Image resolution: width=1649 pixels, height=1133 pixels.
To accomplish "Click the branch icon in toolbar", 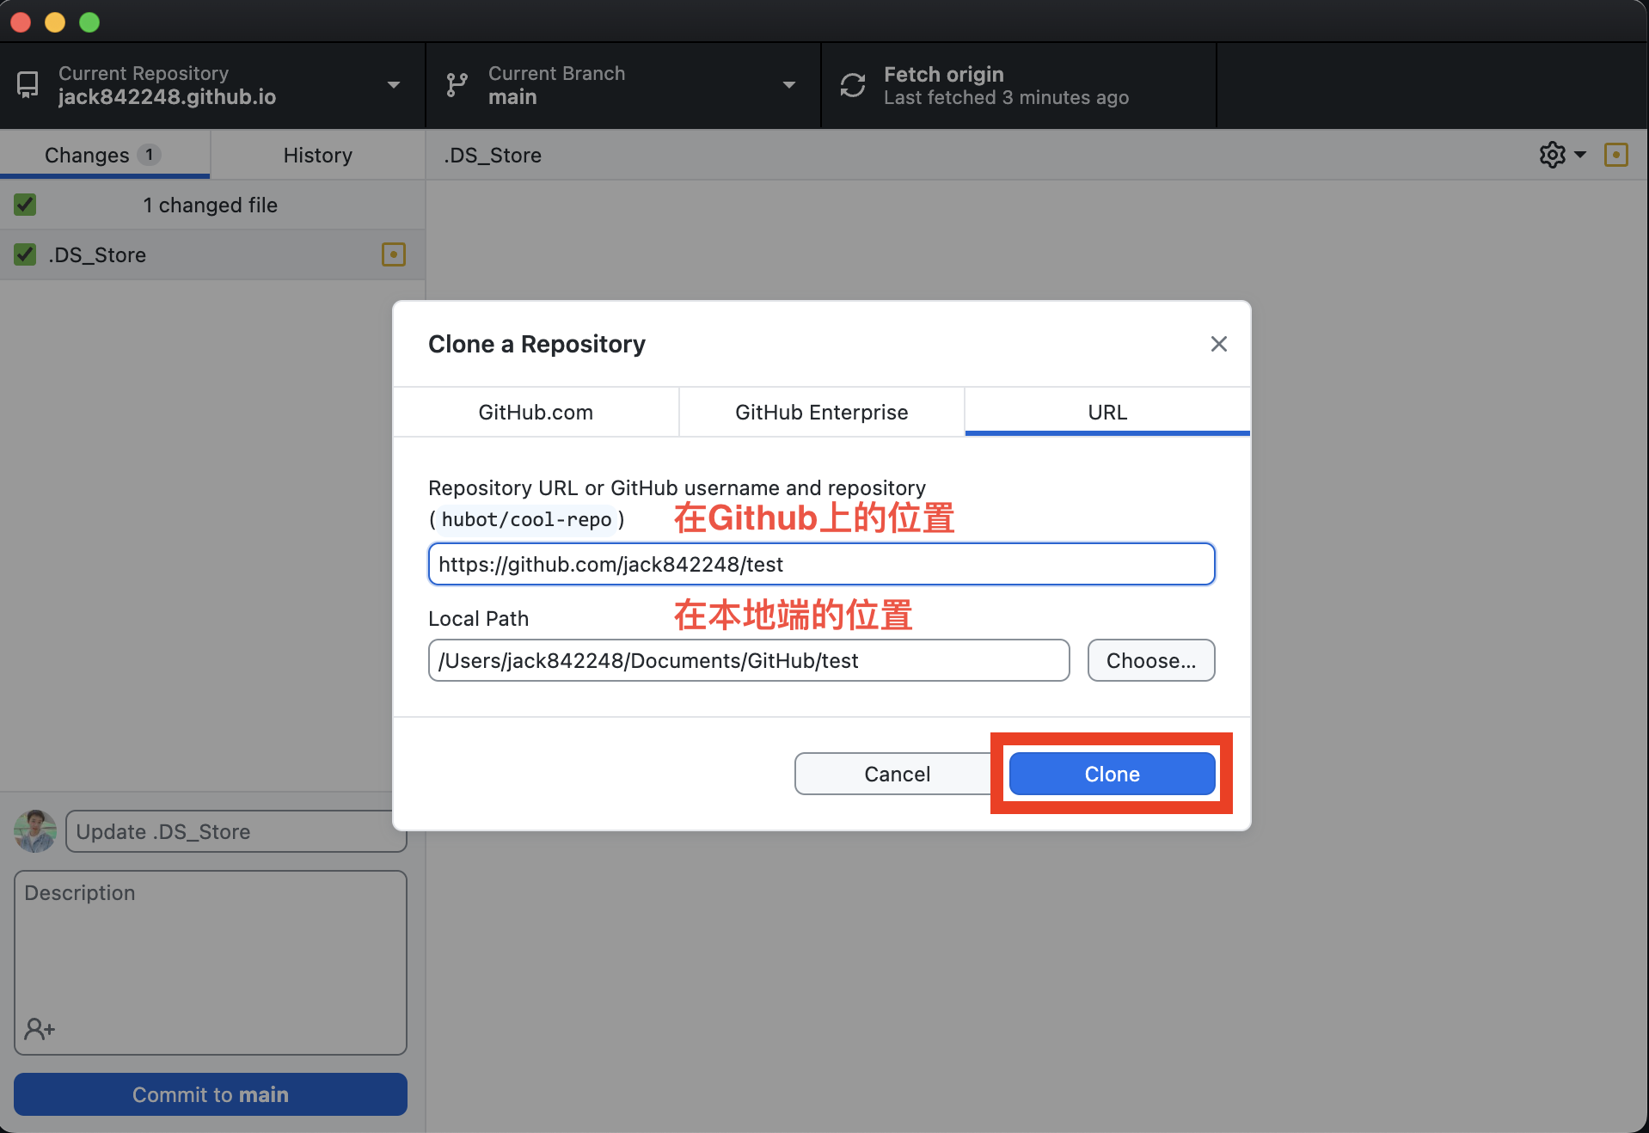I will 457,85.
